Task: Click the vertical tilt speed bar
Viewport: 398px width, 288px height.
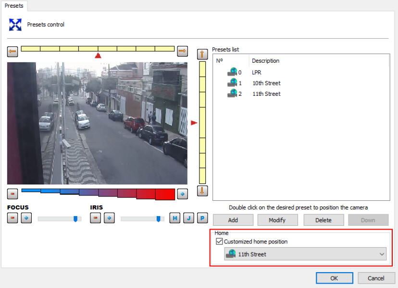Action: click(202, 123)
